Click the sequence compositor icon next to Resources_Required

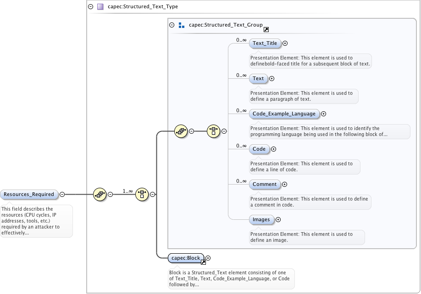[x=100, y=194]
